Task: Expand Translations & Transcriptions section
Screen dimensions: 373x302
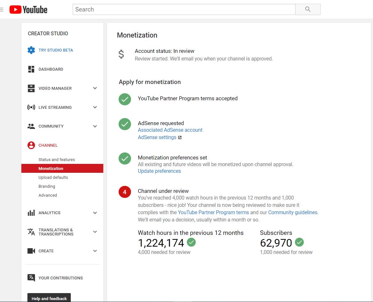Action: (x=95, y=232)
